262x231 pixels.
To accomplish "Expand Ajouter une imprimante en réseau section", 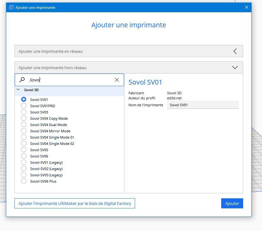I will pyautogui.click(x=129, y=51).
